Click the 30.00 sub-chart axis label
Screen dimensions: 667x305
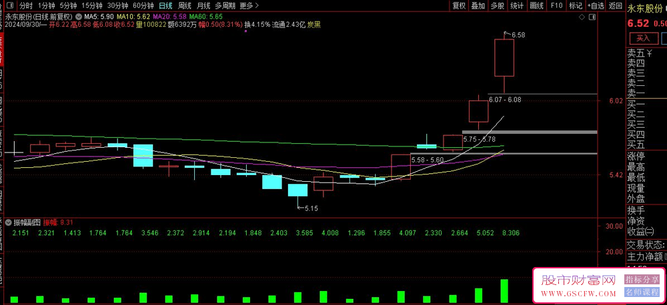pyautogui.click(x=614, y=226)
